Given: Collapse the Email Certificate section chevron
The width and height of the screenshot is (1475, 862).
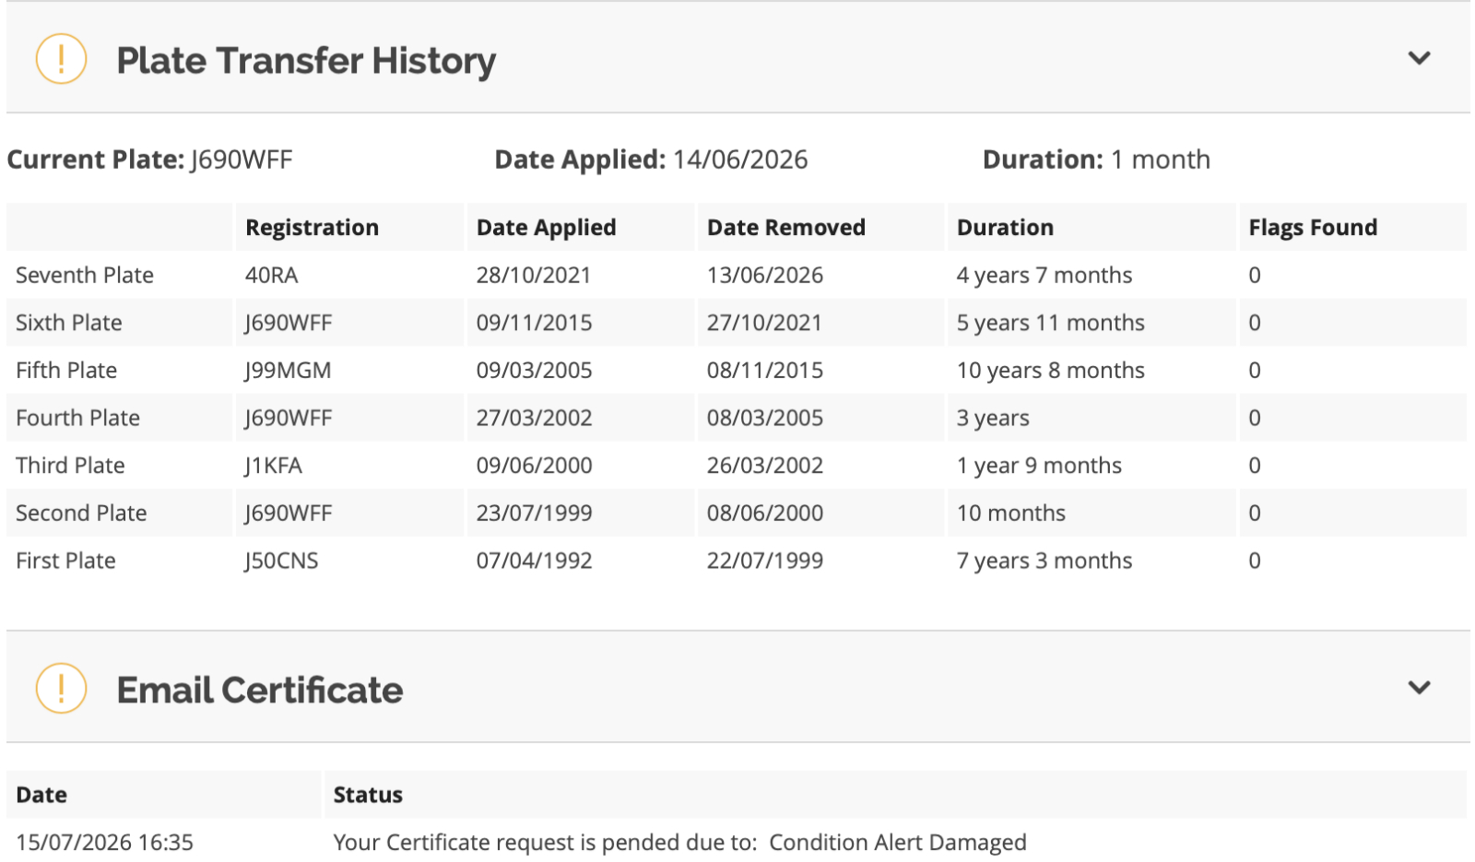Looking at the screenshot, I should tap(1419, 688).
